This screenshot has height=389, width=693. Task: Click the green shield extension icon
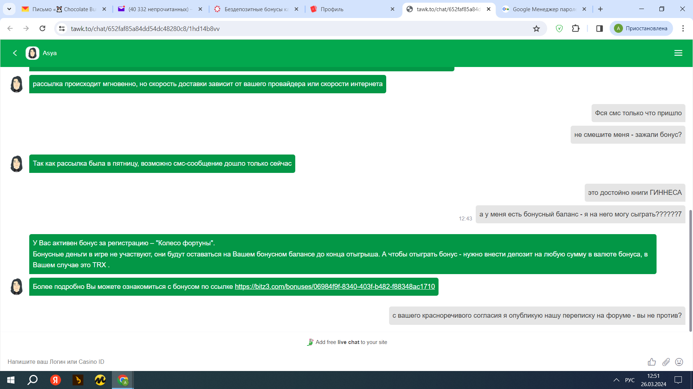tap(559, 28)
